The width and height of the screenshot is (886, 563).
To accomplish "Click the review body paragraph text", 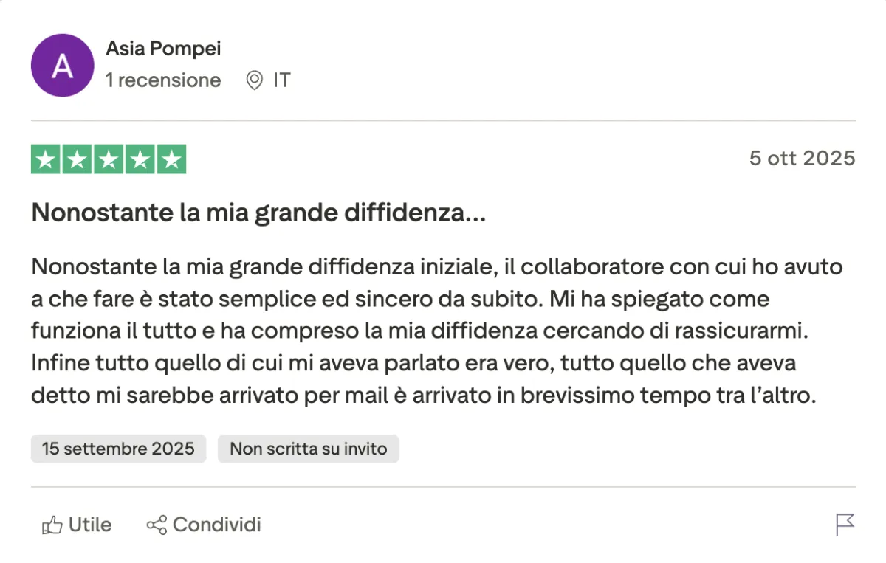I will coord(436,331).
